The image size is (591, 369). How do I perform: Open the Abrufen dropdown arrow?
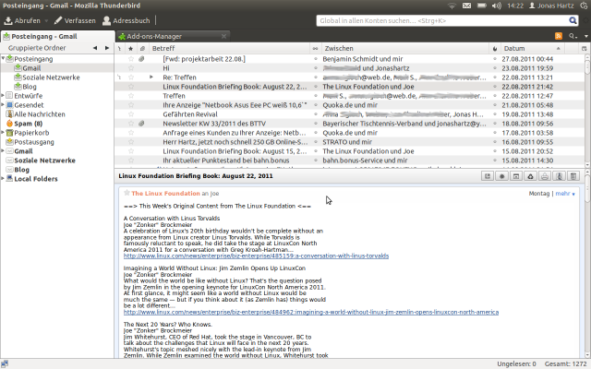pos(46,21)
